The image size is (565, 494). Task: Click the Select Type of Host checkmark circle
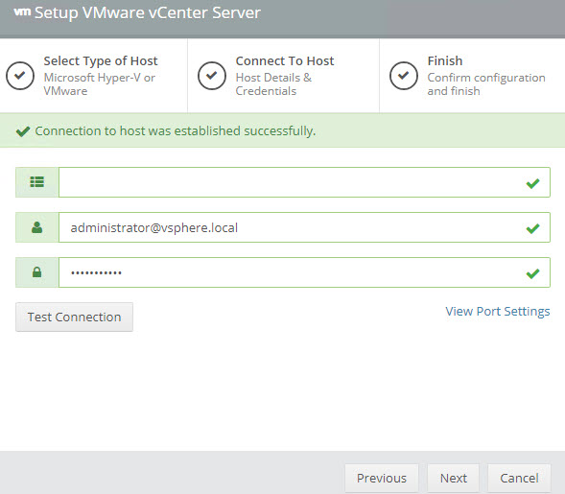point(20,76)
